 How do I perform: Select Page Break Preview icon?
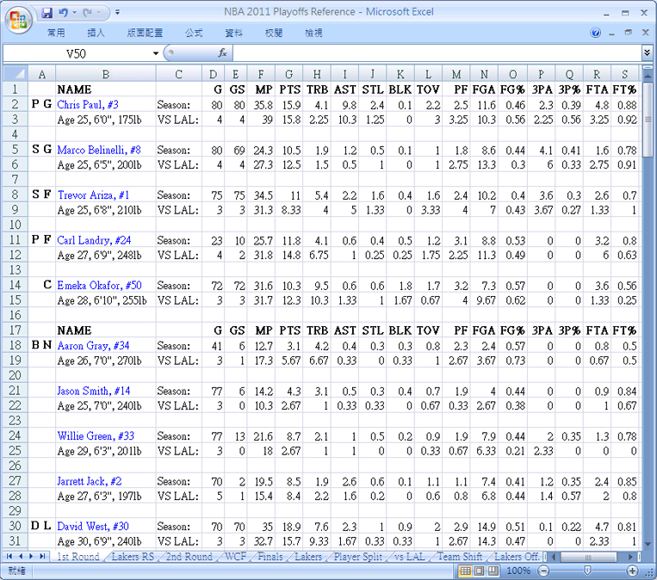point(493,571)
